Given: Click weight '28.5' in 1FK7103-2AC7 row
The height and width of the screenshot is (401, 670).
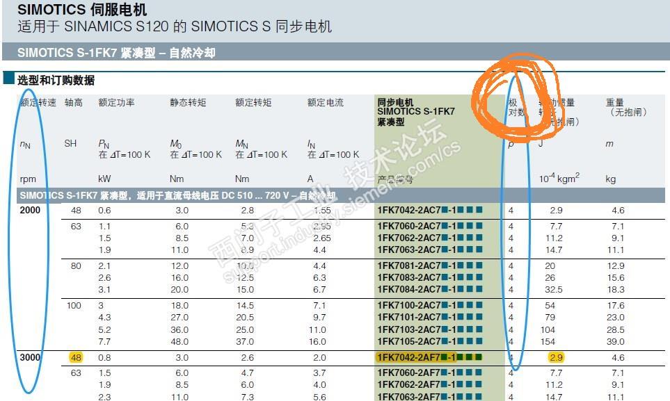Looking at the screenshot, I should tap(615, 329).
